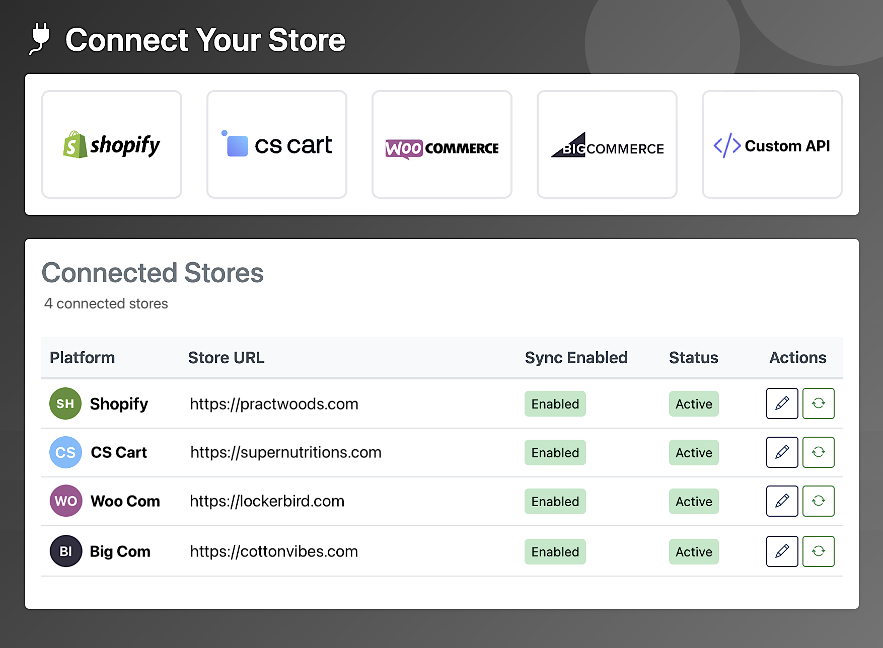The width and height of the screenshot is (883, 648).
Task: Click the plug icon beside Connect Your Store
Action: [x=41, y=40]
